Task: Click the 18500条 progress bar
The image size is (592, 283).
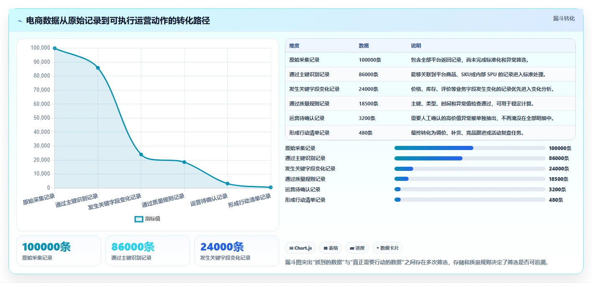Action: click(470, 179)
